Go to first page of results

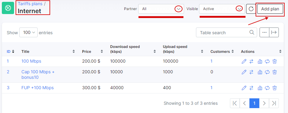click(235, 103)
